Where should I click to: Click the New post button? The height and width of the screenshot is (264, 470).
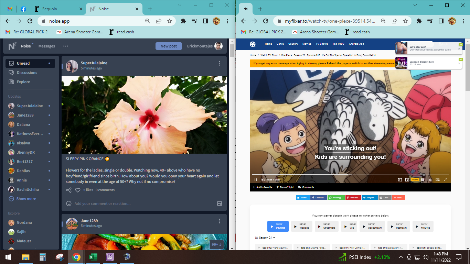pyautogui.click(x=169, y=46)
